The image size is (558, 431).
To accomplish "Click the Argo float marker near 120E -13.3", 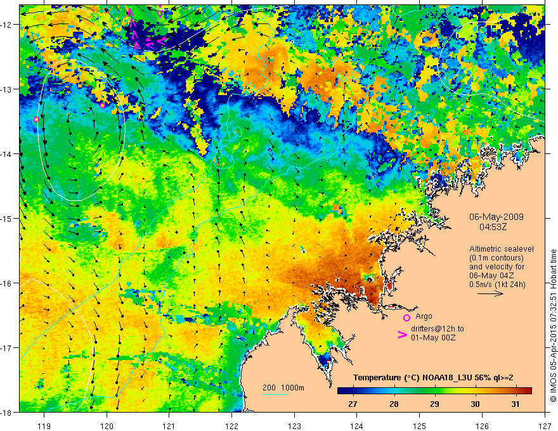I will point(103,105).
